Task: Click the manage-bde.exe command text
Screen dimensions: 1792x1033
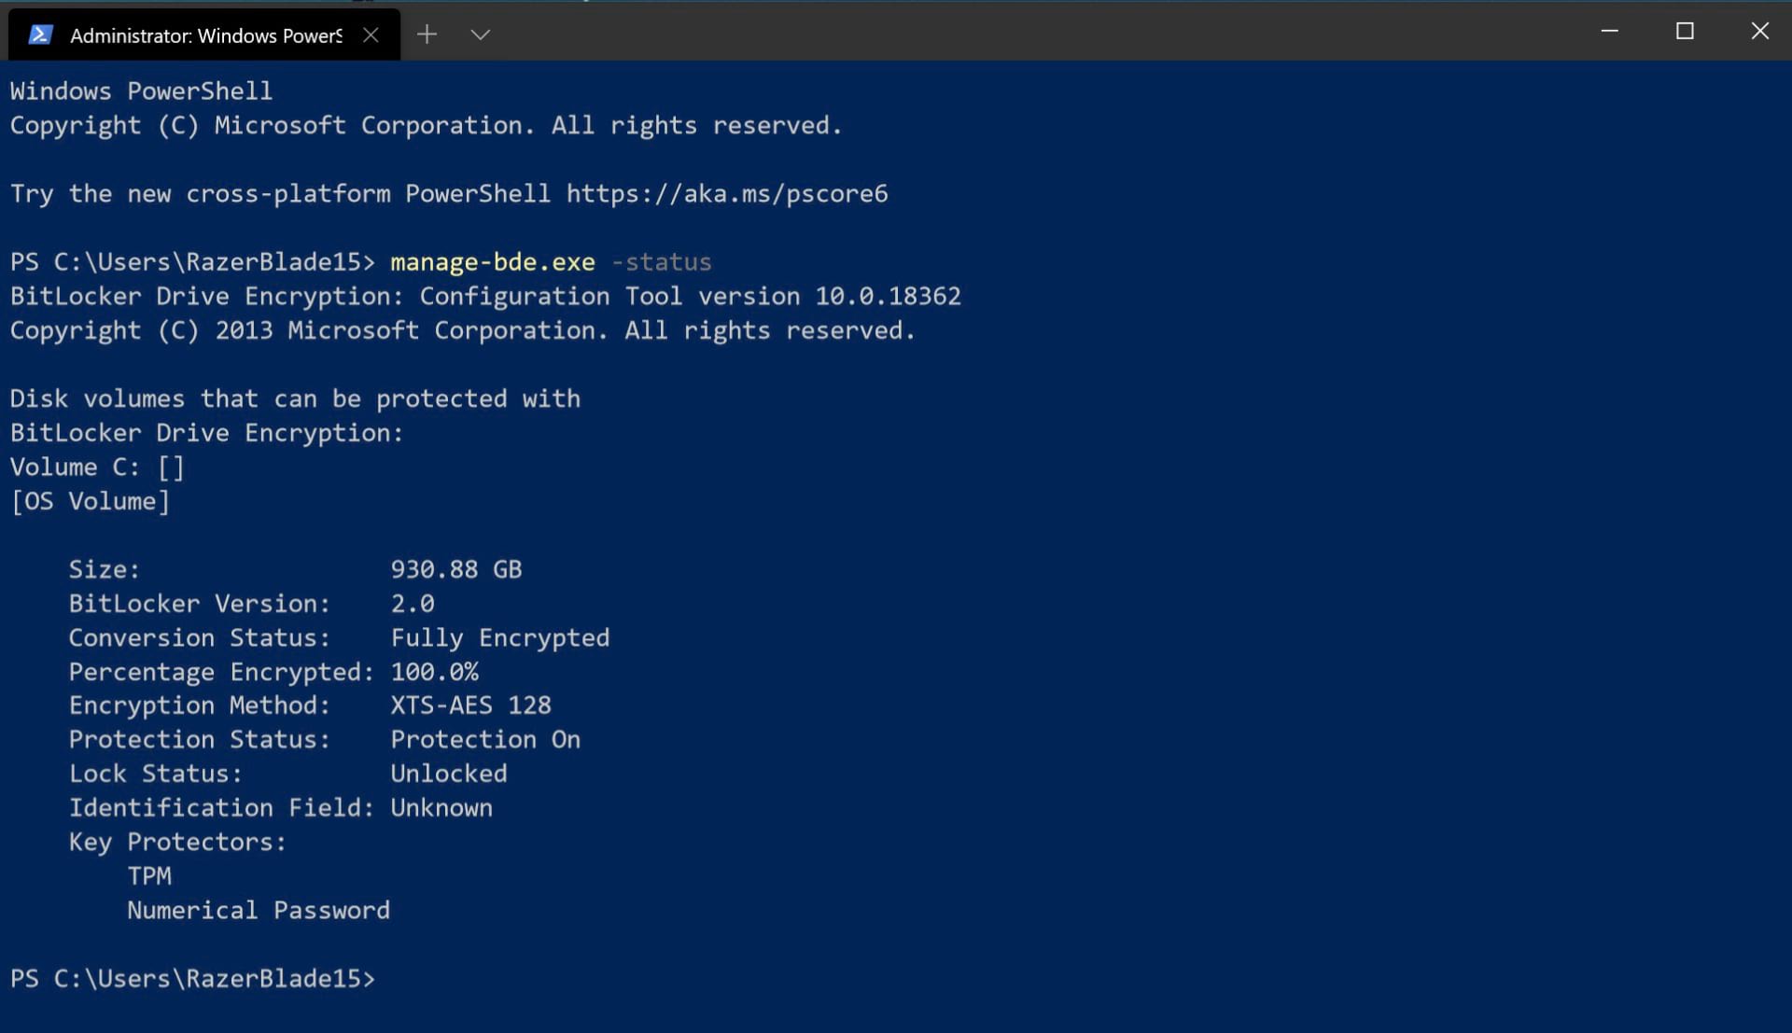Action: click(492, 261)
